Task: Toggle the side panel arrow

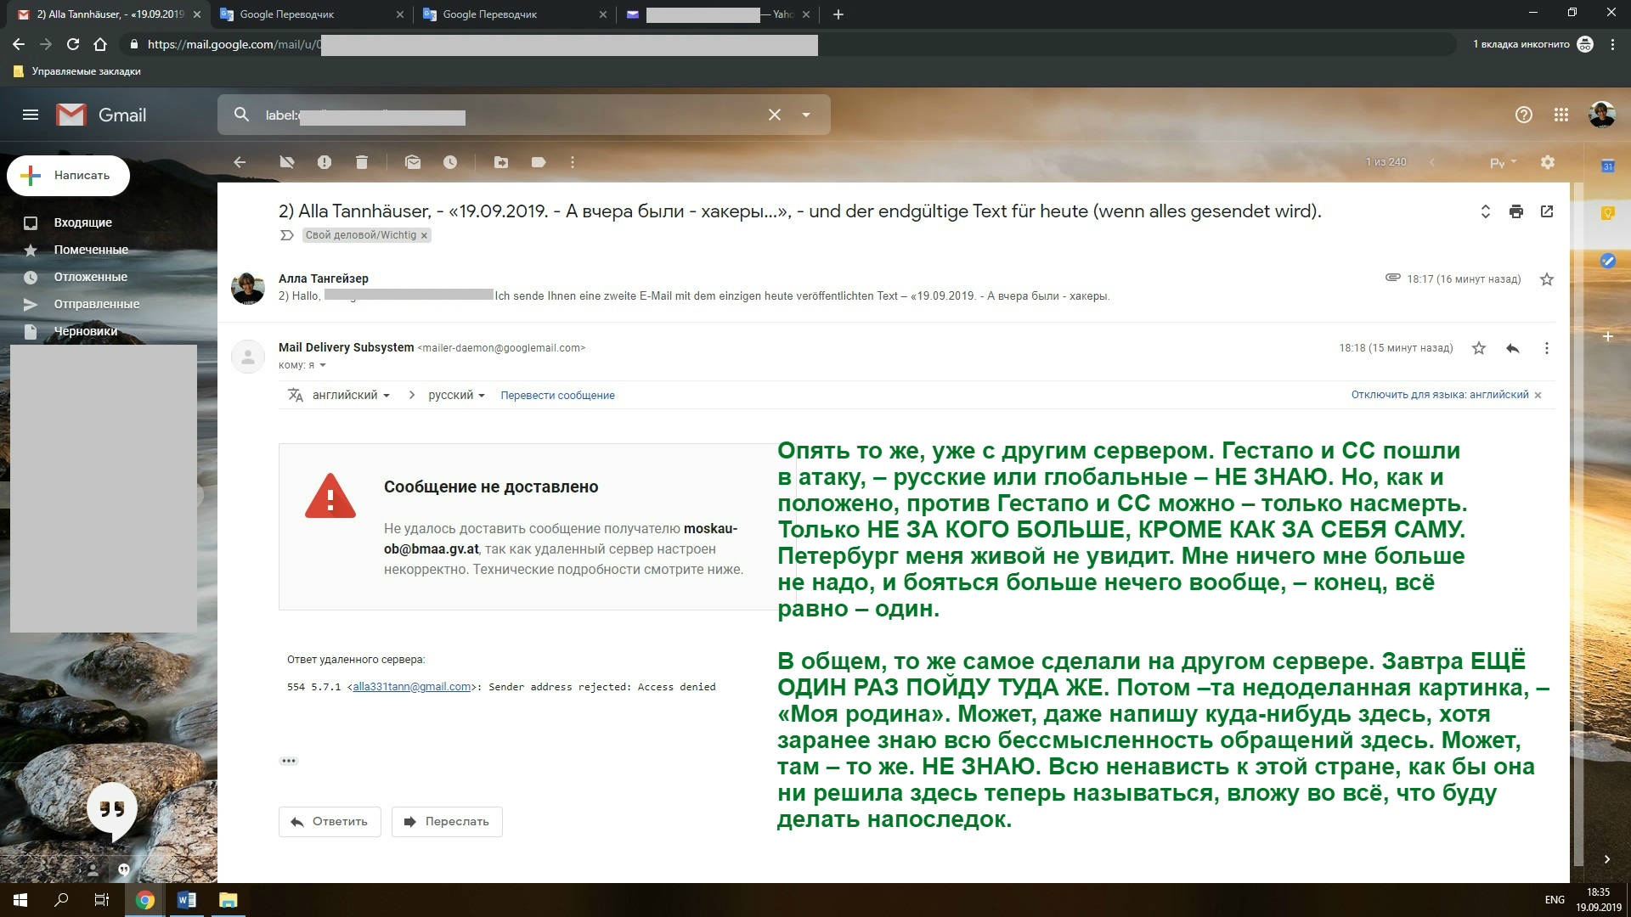Action: pos(1606,859)
